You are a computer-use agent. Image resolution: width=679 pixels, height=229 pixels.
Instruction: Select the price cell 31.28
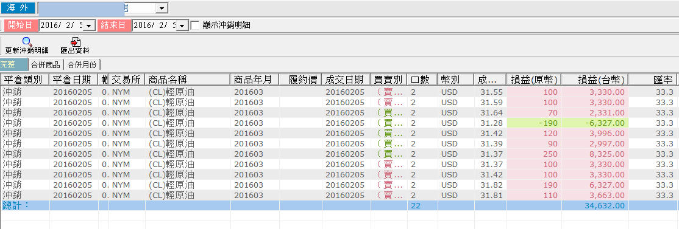491,123
